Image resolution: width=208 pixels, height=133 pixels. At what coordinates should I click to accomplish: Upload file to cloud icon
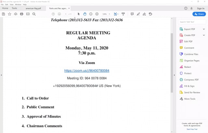click(x=16, y=14)
